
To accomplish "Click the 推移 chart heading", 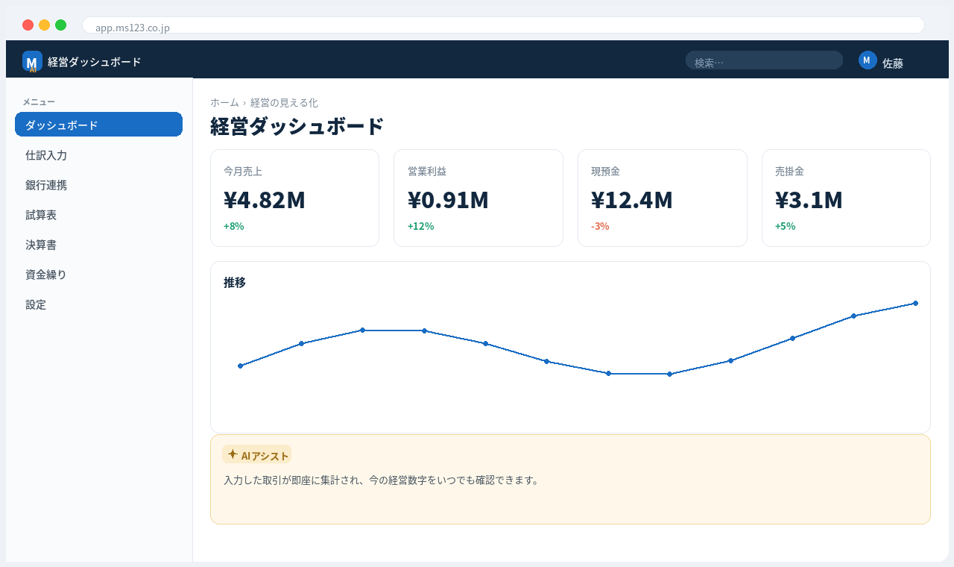I will tap(235, 282).
